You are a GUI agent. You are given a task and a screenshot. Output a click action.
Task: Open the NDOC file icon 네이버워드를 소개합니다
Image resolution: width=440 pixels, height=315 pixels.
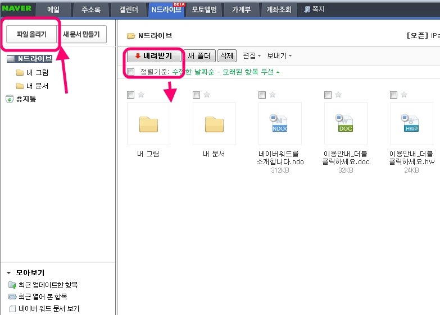click(280, 123)
